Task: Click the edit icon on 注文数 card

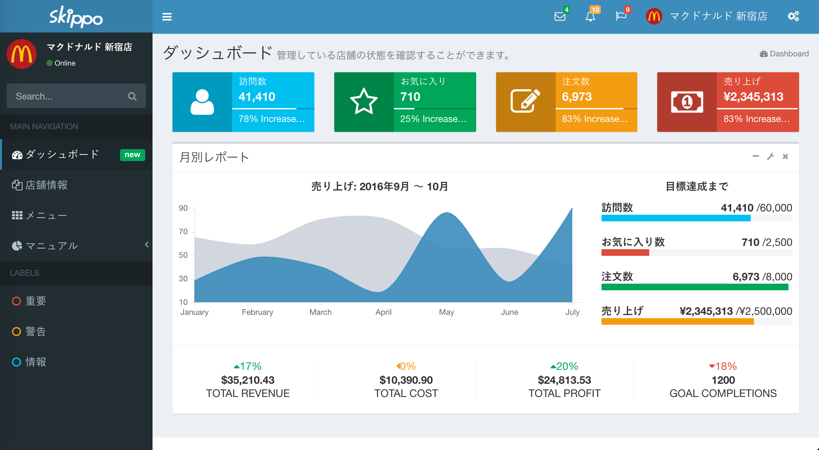Action: pos(525,102)
